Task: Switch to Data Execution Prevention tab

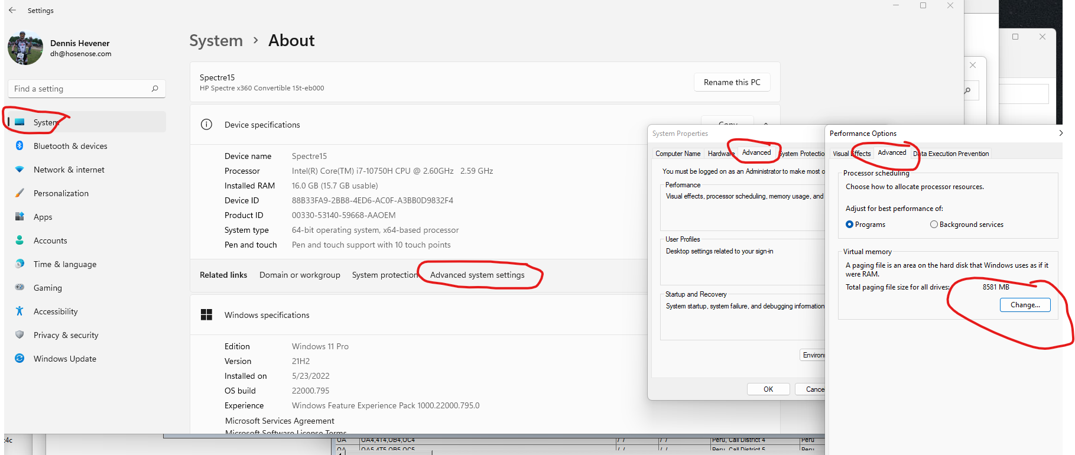Action: pyautogui.click(x=951, y=154)
